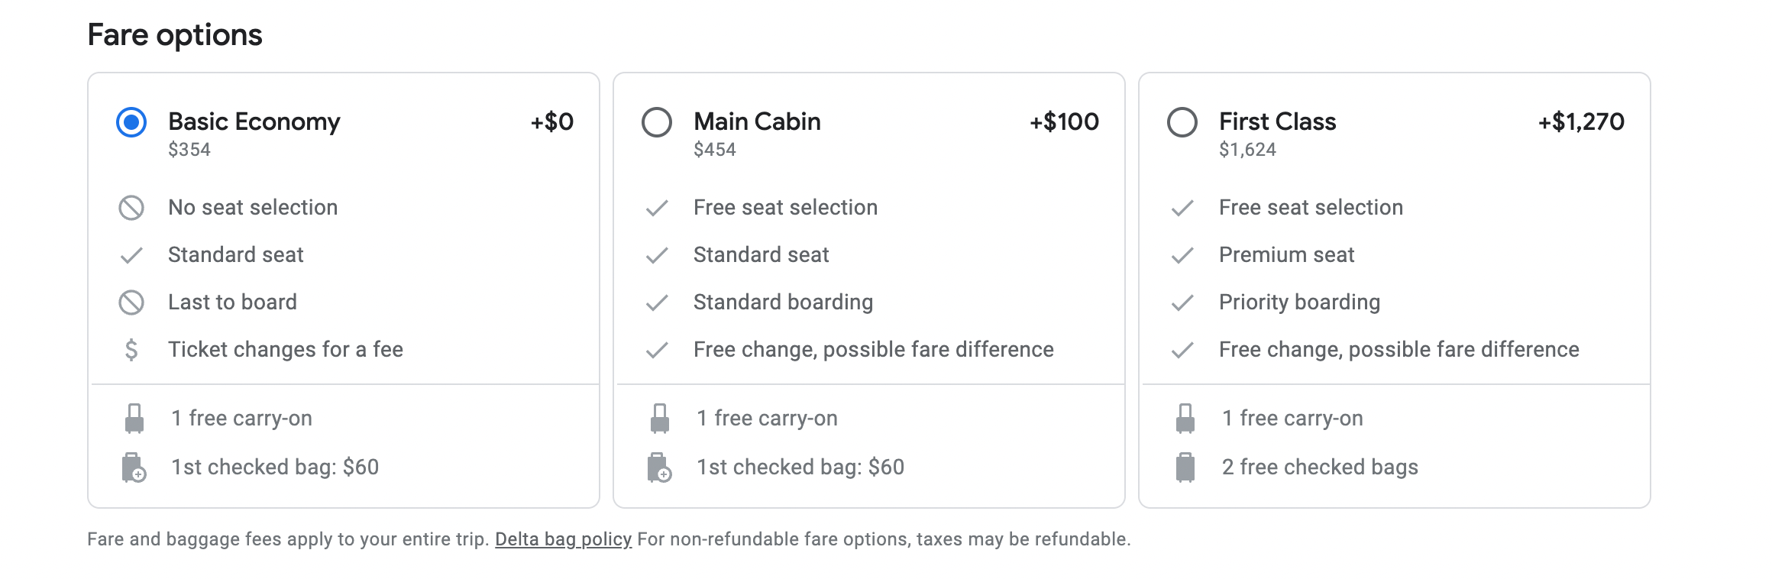Click First Class carry-on luggage icon
Image resolution: width=1772 pixels, height=579 pixels.
coord(1185,419)
